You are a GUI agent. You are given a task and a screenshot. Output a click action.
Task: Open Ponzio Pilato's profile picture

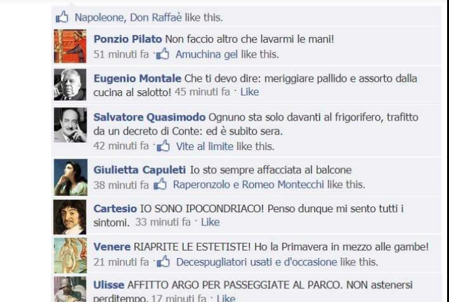coord(70,46)
